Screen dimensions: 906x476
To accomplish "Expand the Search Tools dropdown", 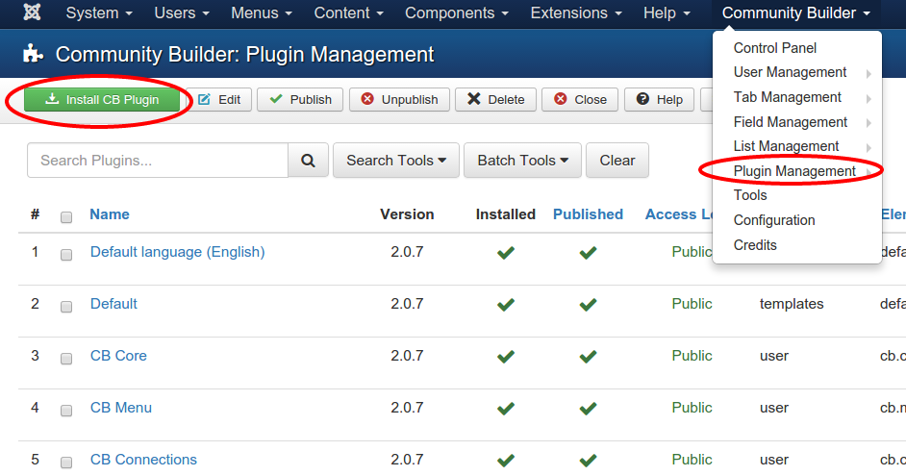I will [396, 161].
